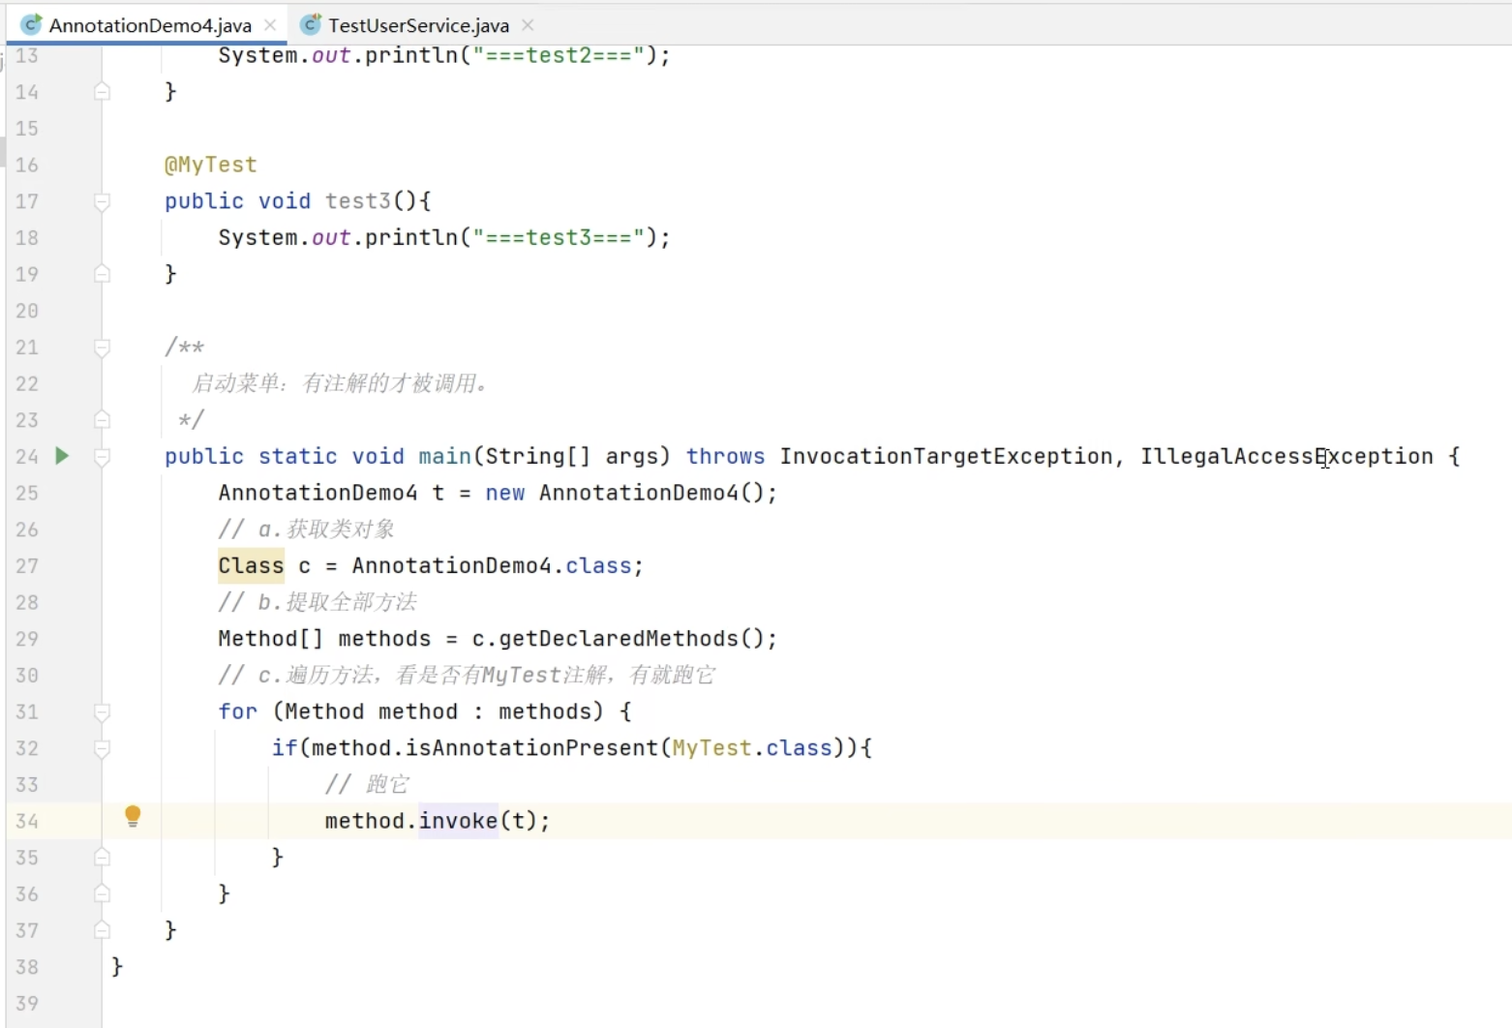Switch to AnnotationDemo4.java tab
This screenshot has width=1512, height=1028.
[x=150, y=25]
